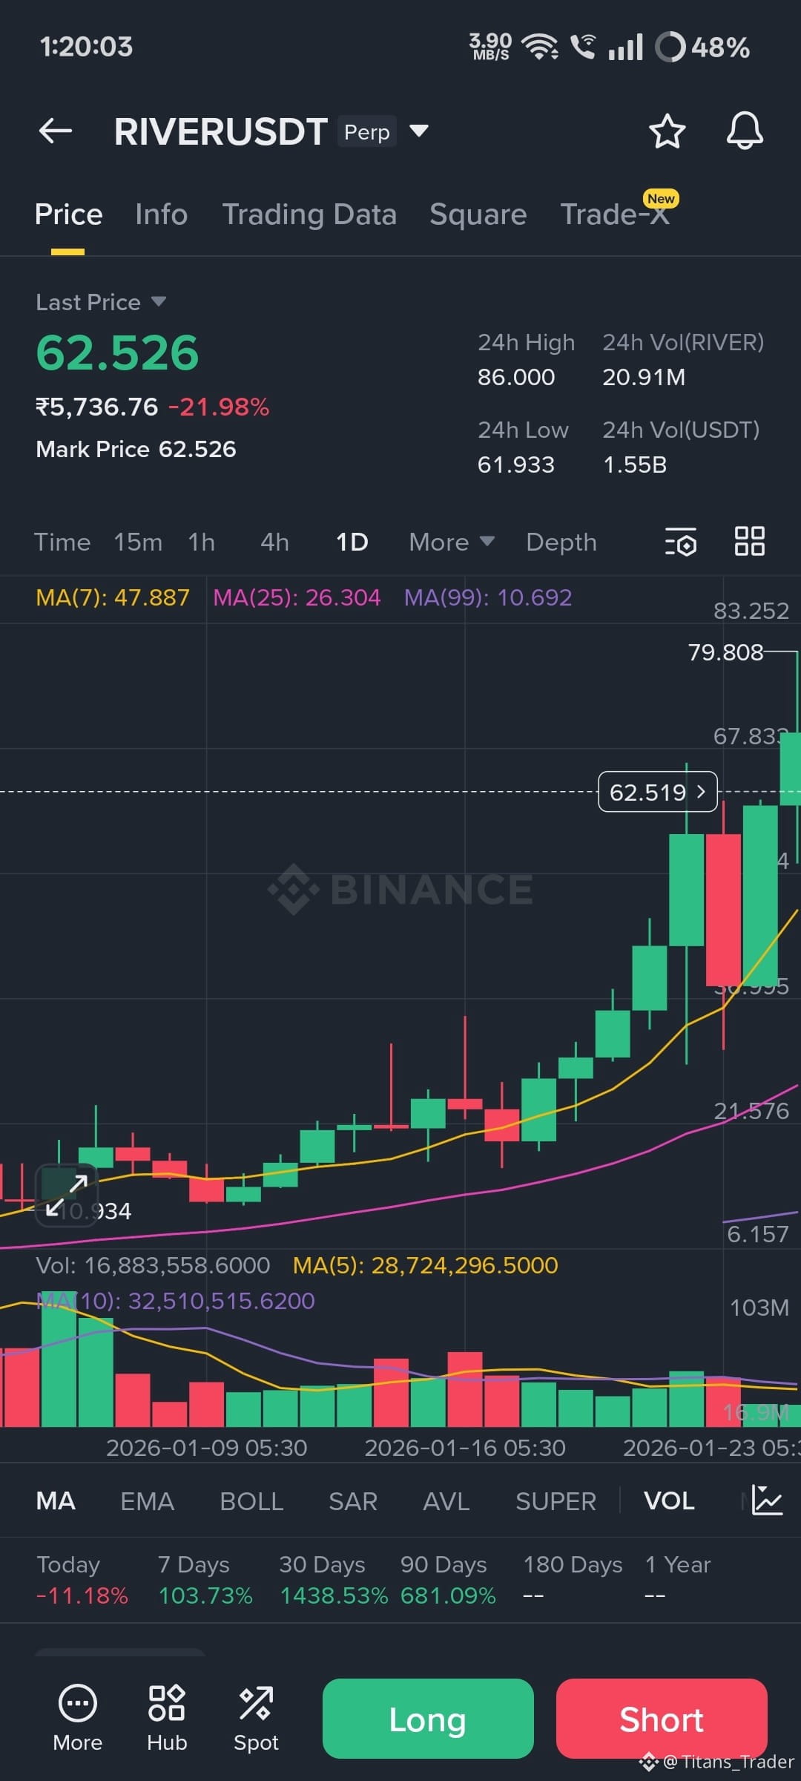The image size is (801, 1781).
Task: Open the More menu in the bottom bar
Action: (x=78, y=1718)
